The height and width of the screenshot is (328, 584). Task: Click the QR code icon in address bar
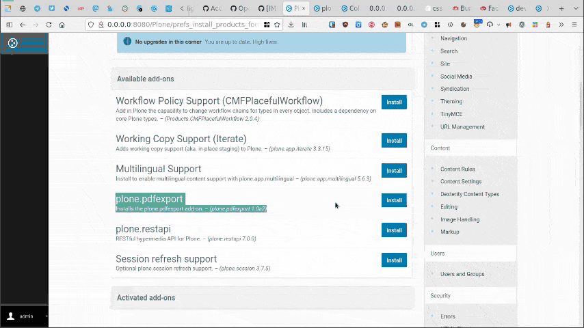[x=267, y=25]
